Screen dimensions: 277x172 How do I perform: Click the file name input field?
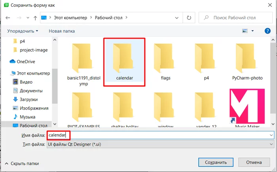tap(160, 135)
